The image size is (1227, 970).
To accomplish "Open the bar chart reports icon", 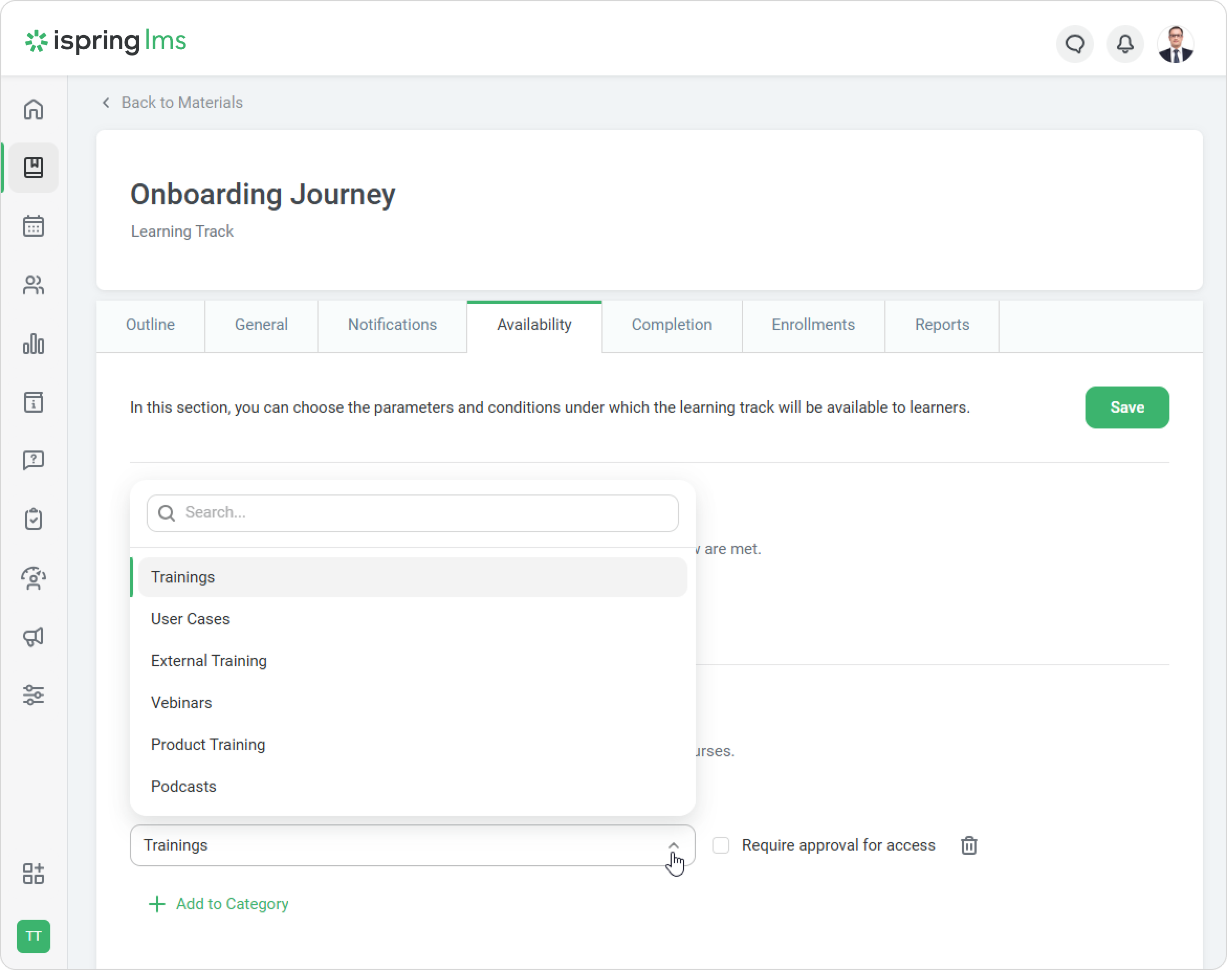I will click(34, 344).
